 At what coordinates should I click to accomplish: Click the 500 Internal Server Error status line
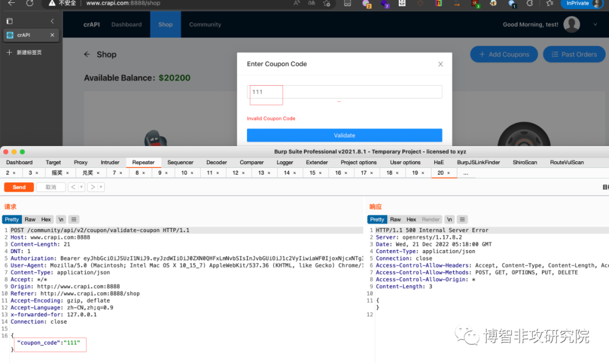pos(432,230)
